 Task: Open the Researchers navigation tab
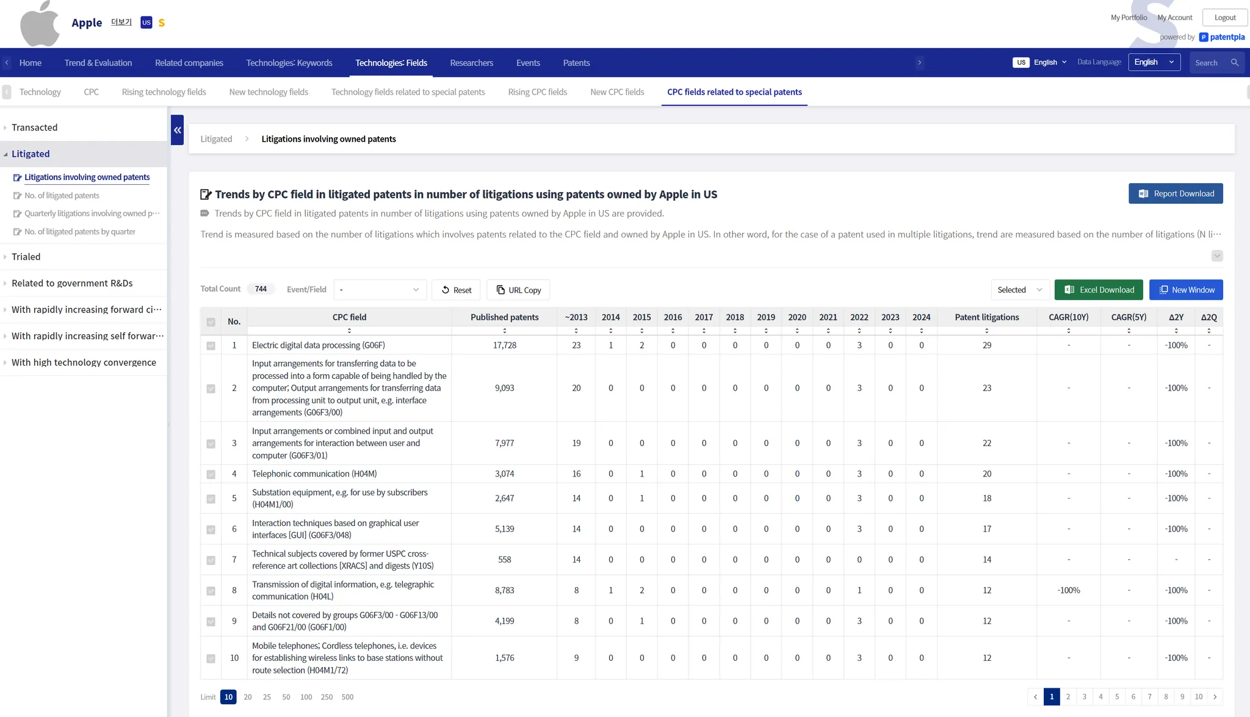coord(471,63)
